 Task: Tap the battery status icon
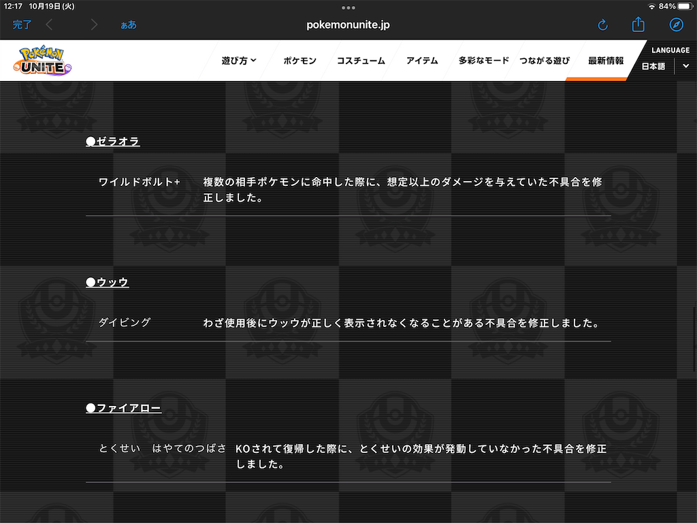point(686,6)
